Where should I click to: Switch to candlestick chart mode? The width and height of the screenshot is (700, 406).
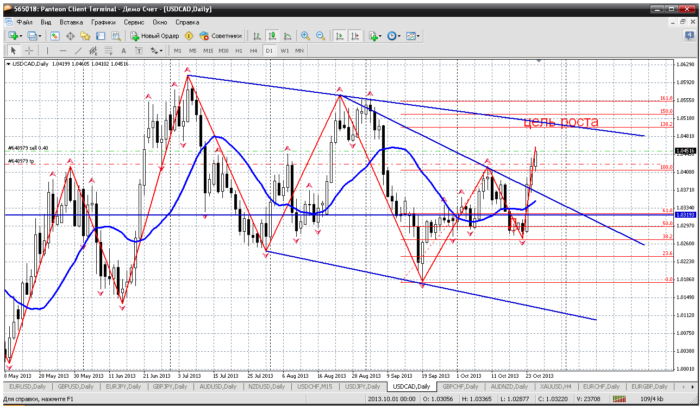pos(272,36)
